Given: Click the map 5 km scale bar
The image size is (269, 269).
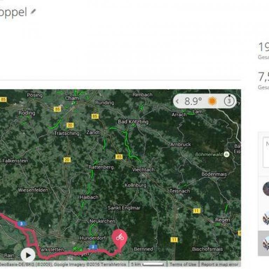Looking at the screenshot, I should click(x=148, y=264).
